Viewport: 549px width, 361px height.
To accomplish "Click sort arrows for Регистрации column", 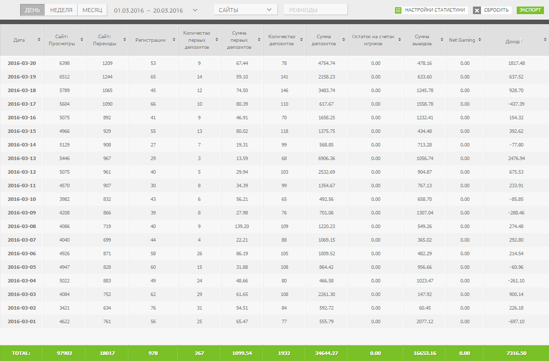I will [x=174, y=40].
